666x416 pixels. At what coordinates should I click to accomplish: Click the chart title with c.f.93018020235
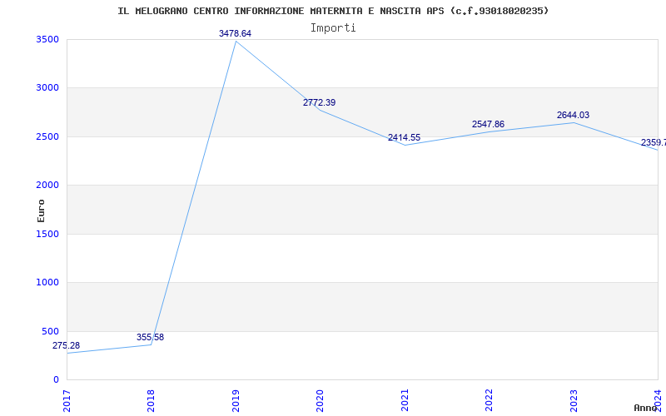click(333, 11)
